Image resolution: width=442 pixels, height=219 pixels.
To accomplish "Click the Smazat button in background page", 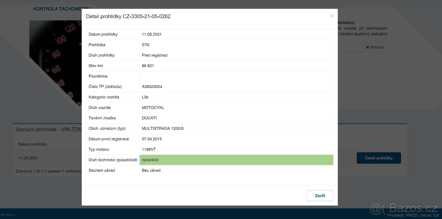I will (x=375, y=47).
